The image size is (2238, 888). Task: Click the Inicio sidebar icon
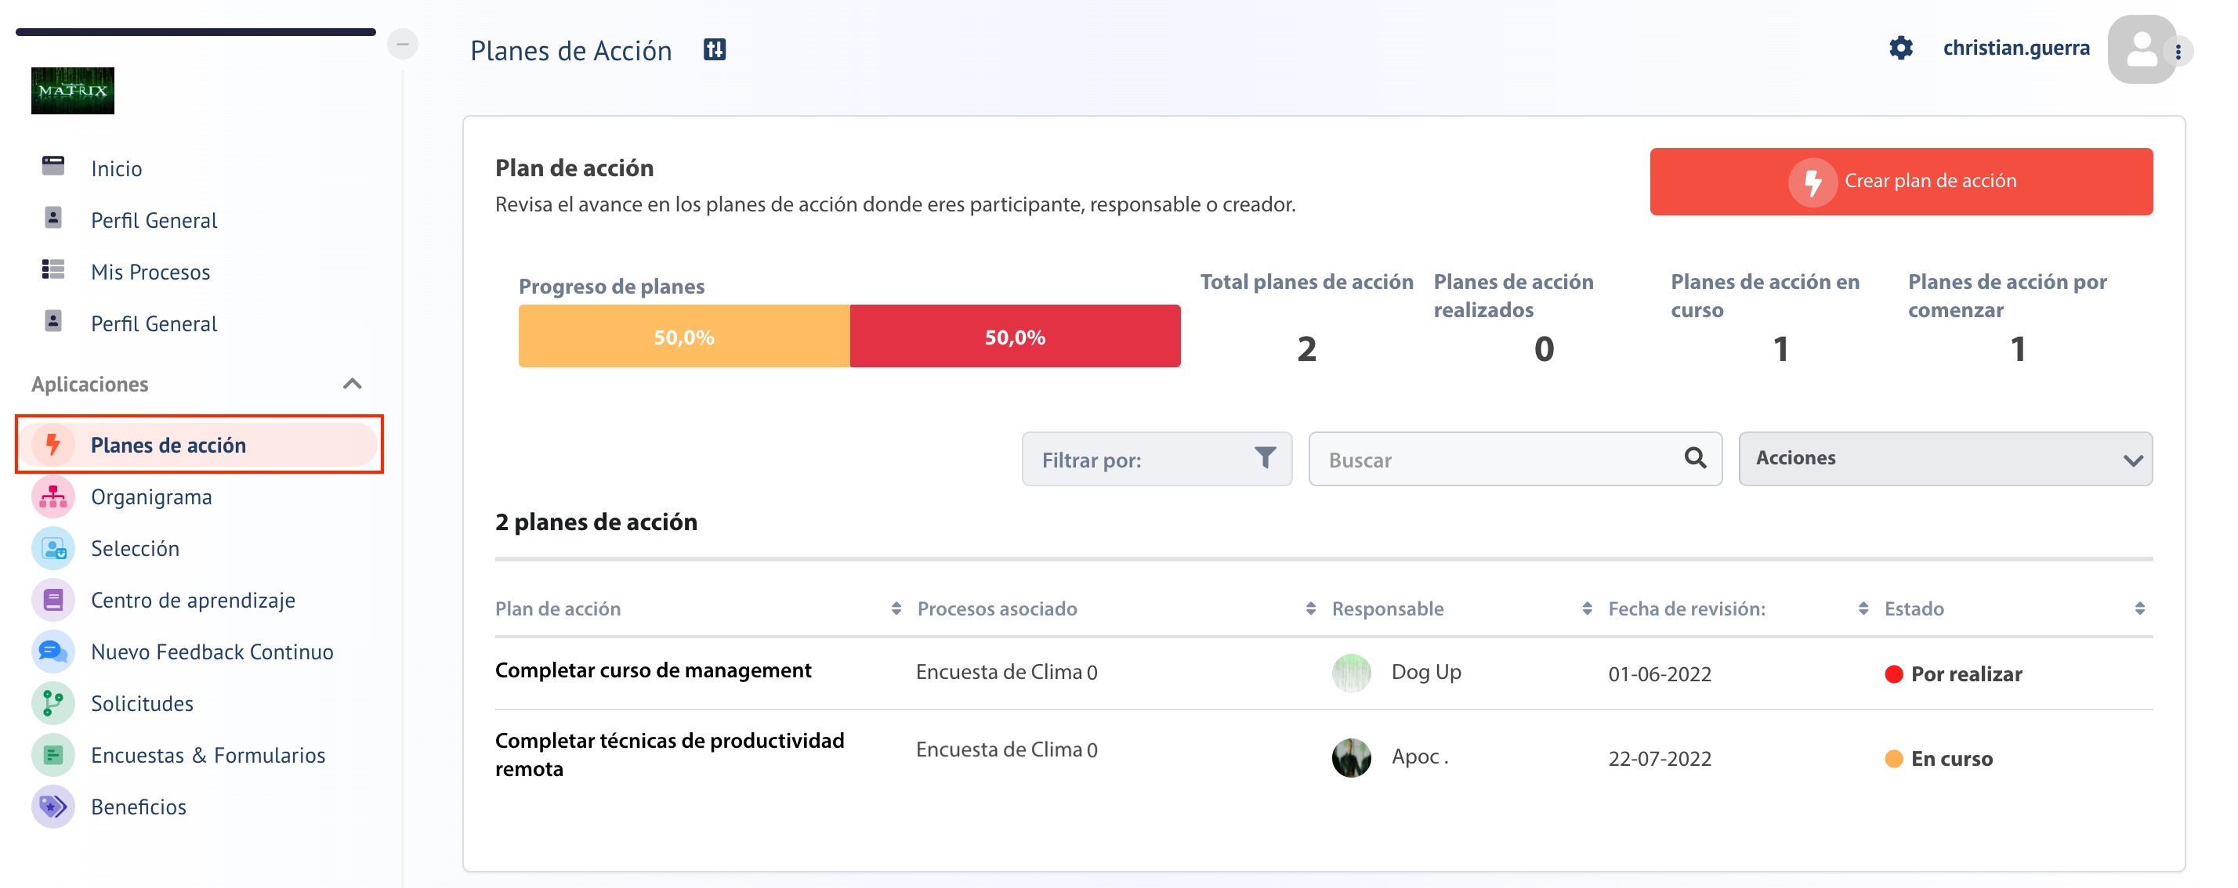(53, 166)
